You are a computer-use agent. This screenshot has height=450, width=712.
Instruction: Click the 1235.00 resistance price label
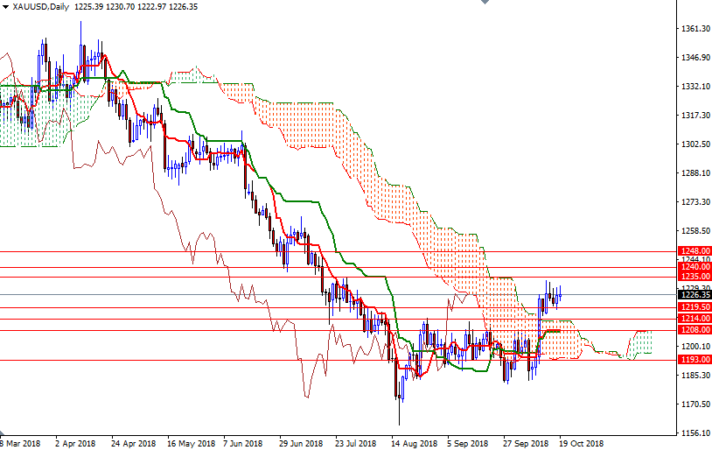(695, 277)
